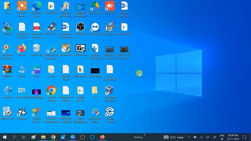Image resolution: width=251 pixels, height=141 pixels.
Task: Select the vpn password text file
Action: click(110, 72)
